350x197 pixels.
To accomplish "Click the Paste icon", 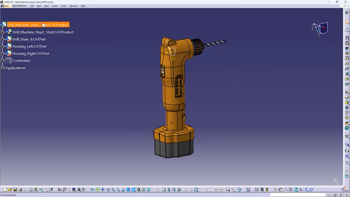I will click(36, 190).
